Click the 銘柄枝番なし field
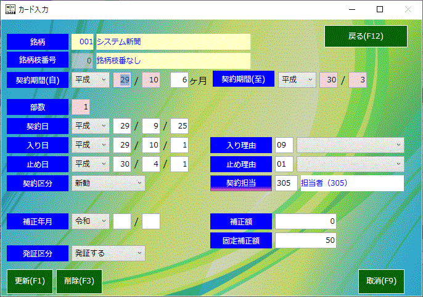This screenshot has height=297, width=423. point(173,61)
